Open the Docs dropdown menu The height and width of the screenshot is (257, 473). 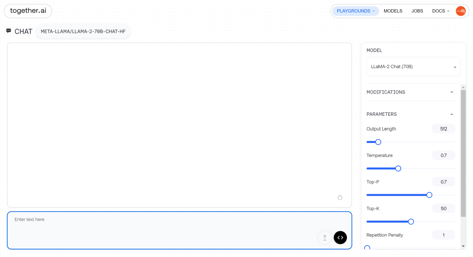[441, 11]
